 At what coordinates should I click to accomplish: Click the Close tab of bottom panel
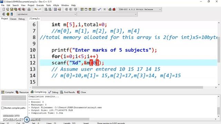coord(81,92)
